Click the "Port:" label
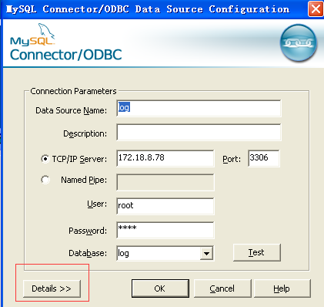324x307 pixels. 232,159
